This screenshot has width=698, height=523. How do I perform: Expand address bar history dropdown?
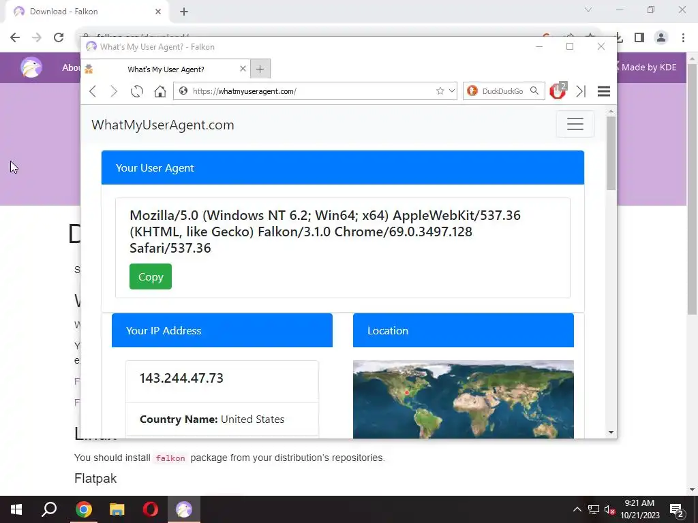452,91
